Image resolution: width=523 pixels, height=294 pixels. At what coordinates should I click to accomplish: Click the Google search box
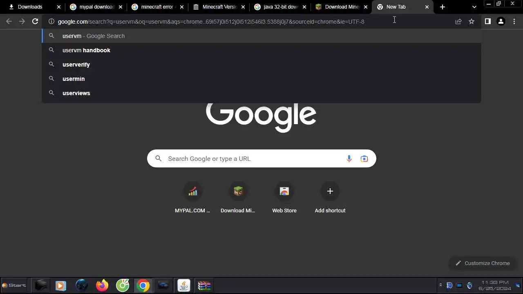pyautogui.click(x=261, y=158)
